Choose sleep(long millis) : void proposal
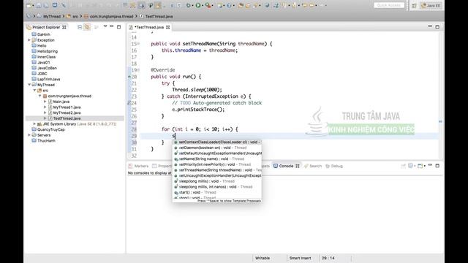Viewport: 468px width, 263px height. pyautogui.click(x=217, y=181)
